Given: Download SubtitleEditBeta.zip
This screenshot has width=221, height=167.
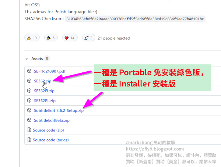Looking at the screenshot, I should [x=52, y=120].
